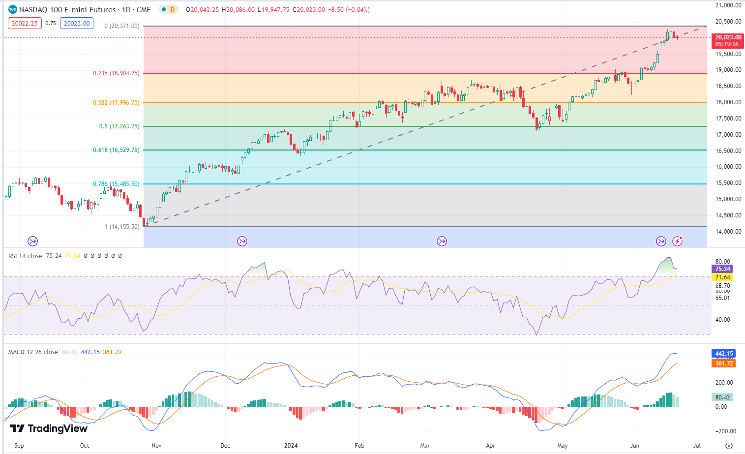Click the RSI legend value 75.24

point(54,256)
